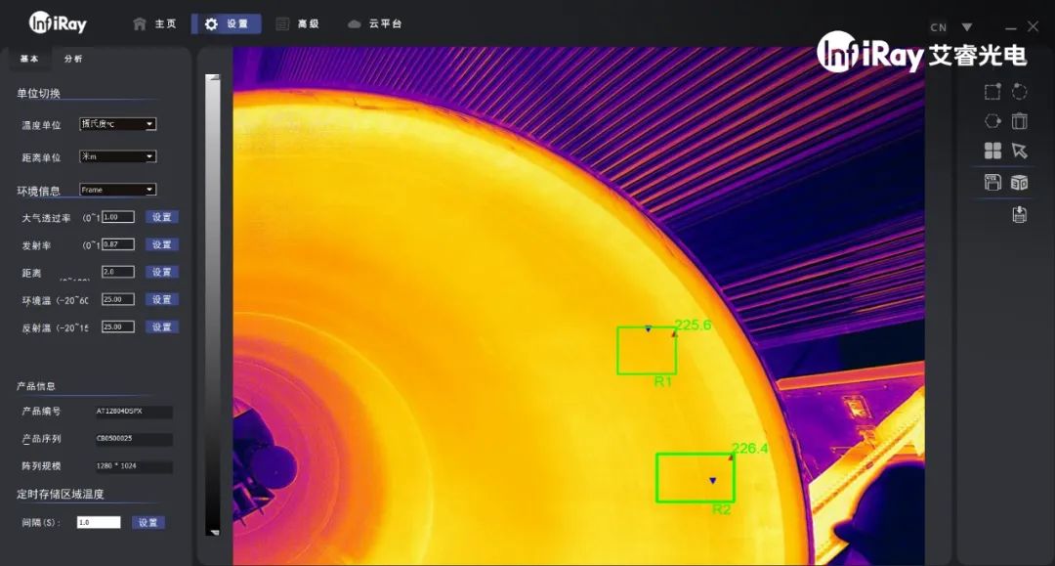1055x566 pixels.
Task: Open the 3D view cube icon
Action: pos(1020,182)
